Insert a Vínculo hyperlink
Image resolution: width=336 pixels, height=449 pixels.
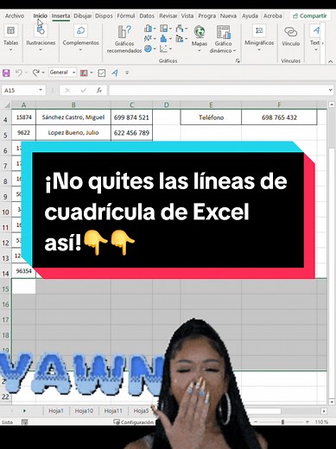pos(291,36)
